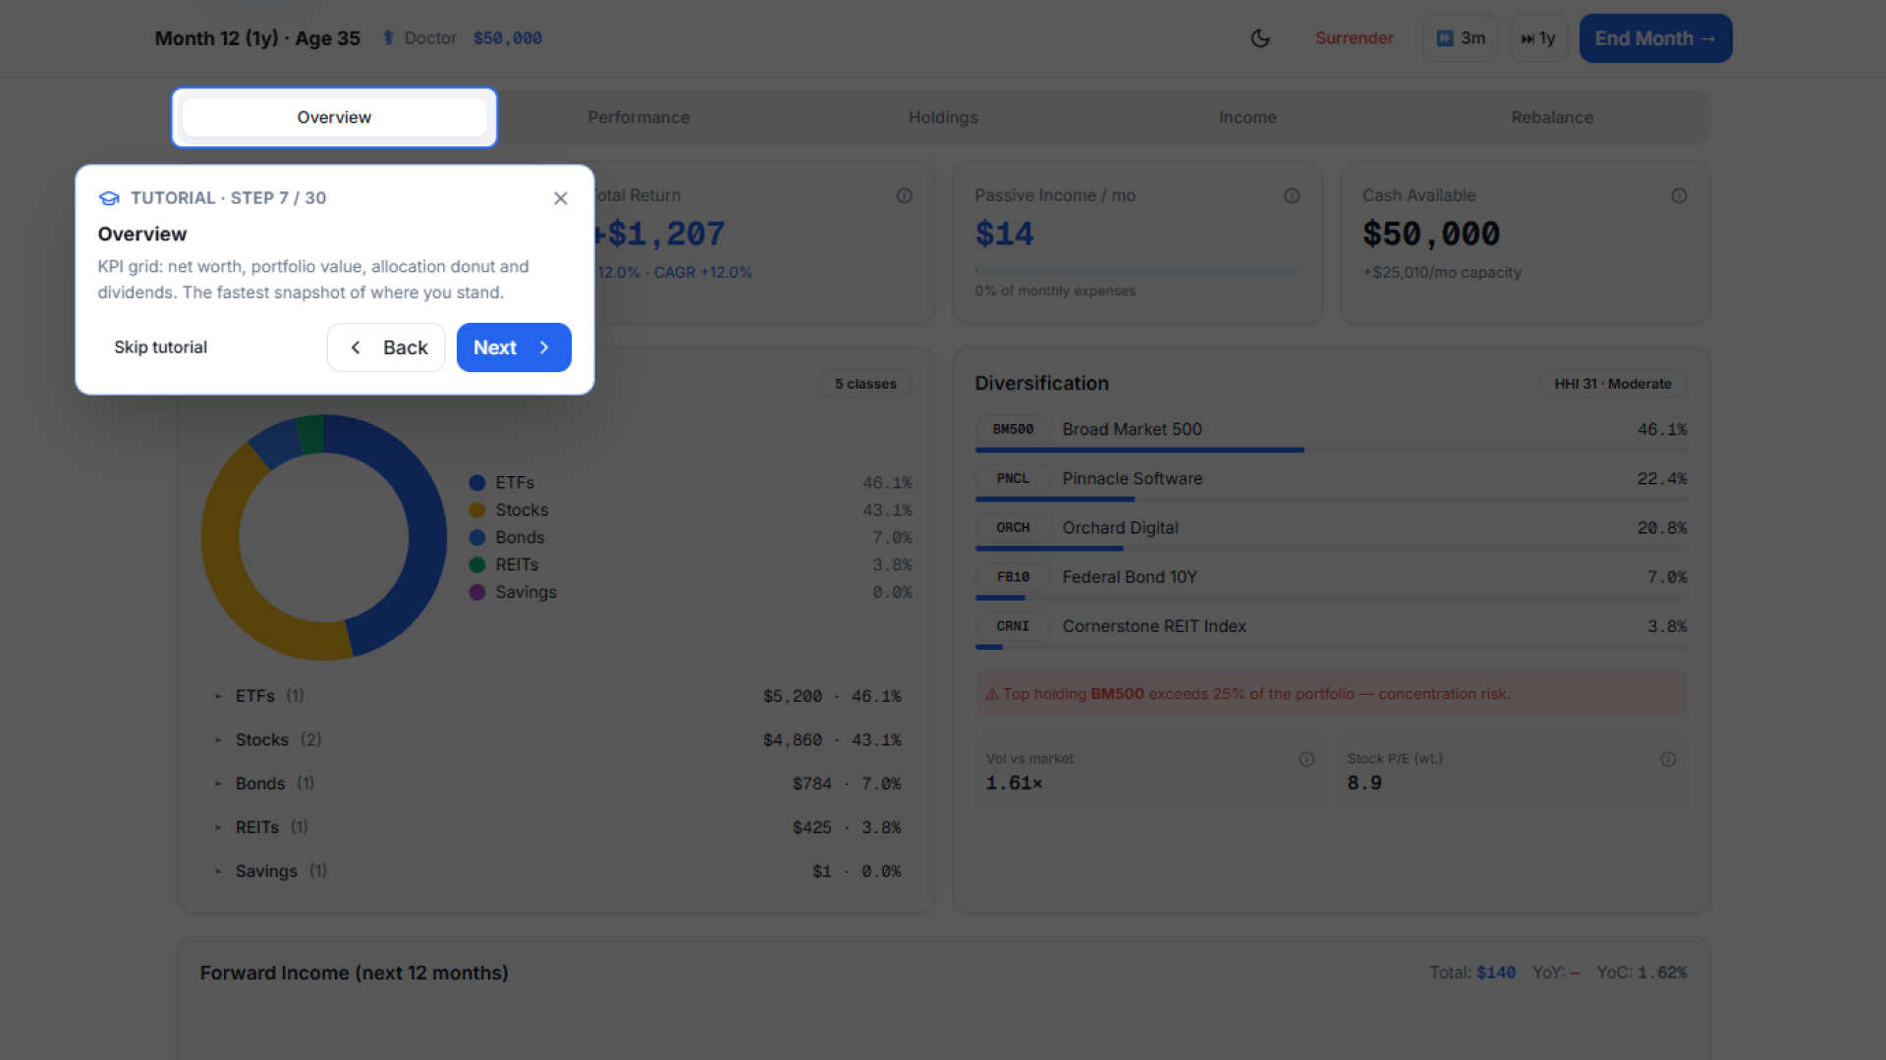1886x1060 pixels.
Task: Toggle dark mode moon icon
Action: (x=1260, y=38)
